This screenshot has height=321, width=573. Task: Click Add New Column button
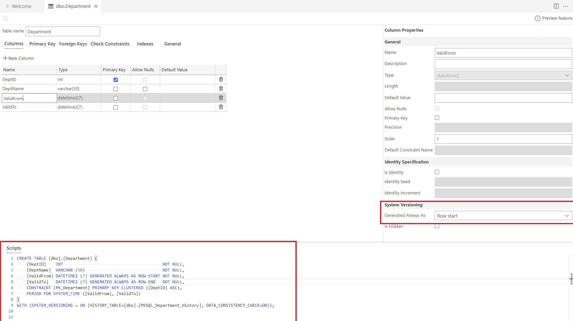pyautogui.click(x=18, y=58)
